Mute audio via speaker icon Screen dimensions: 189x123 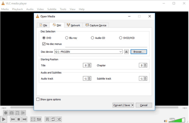tap(166, 121)
